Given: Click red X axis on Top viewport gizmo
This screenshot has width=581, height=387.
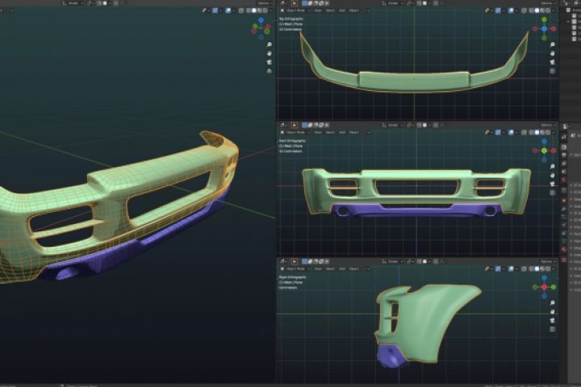Looking at the screenshot, I should point(554,28).
